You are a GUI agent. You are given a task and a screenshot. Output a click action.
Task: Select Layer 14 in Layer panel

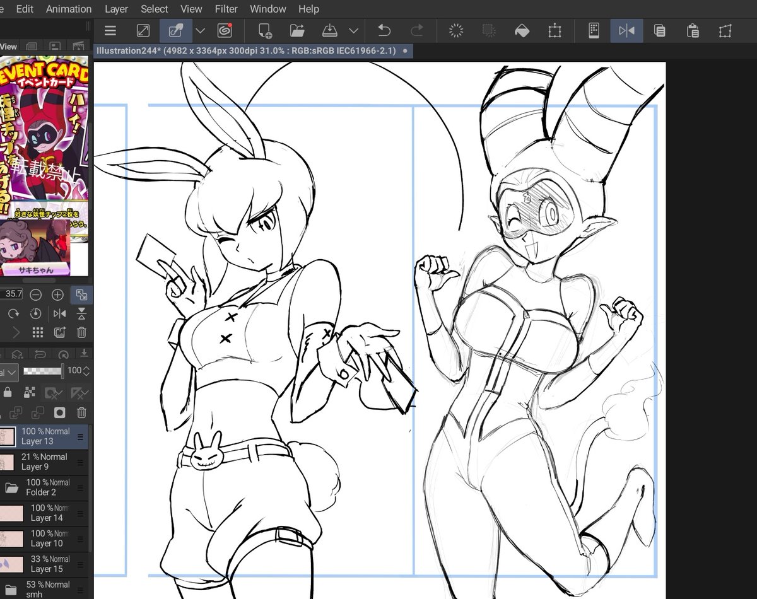pyautogui.click(x=44, y=513)
